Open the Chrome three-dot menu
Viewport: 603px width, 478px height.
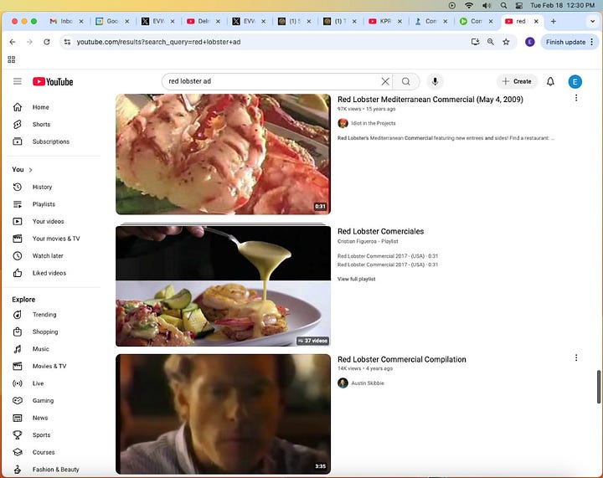592,42
